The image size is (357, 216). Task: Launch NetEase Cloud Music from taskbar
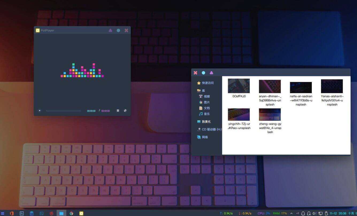tap(52, 213)
